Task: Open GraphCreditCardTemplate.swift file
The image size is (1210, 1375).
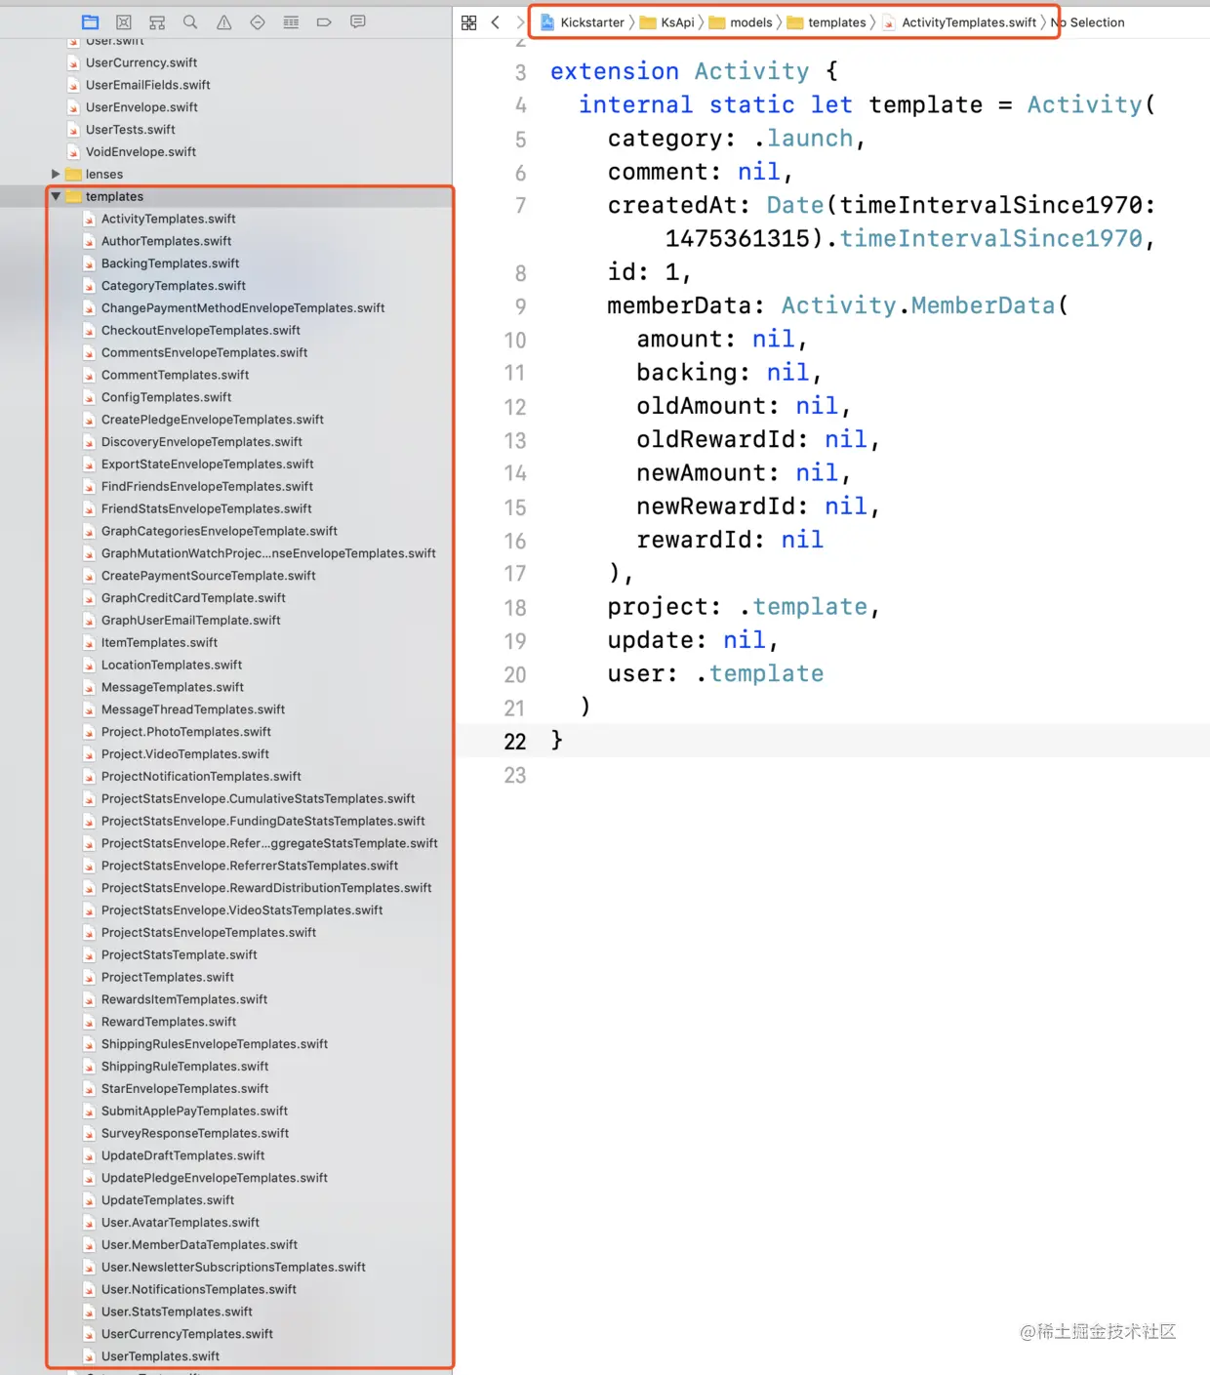Action: tap(193, 598)
